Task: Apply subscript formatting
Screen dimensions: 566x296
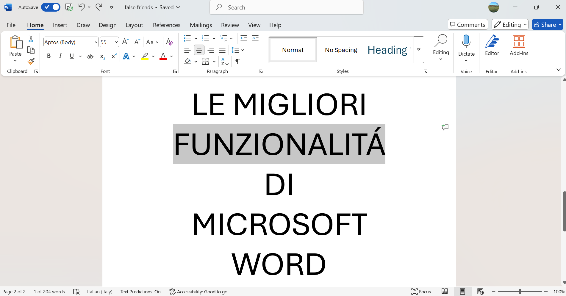Action: 102,56
